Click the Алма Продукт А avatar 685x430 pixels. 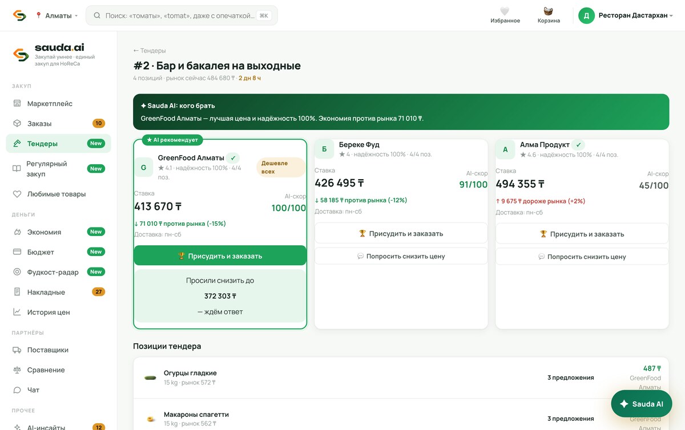click(x=505, y=149)
